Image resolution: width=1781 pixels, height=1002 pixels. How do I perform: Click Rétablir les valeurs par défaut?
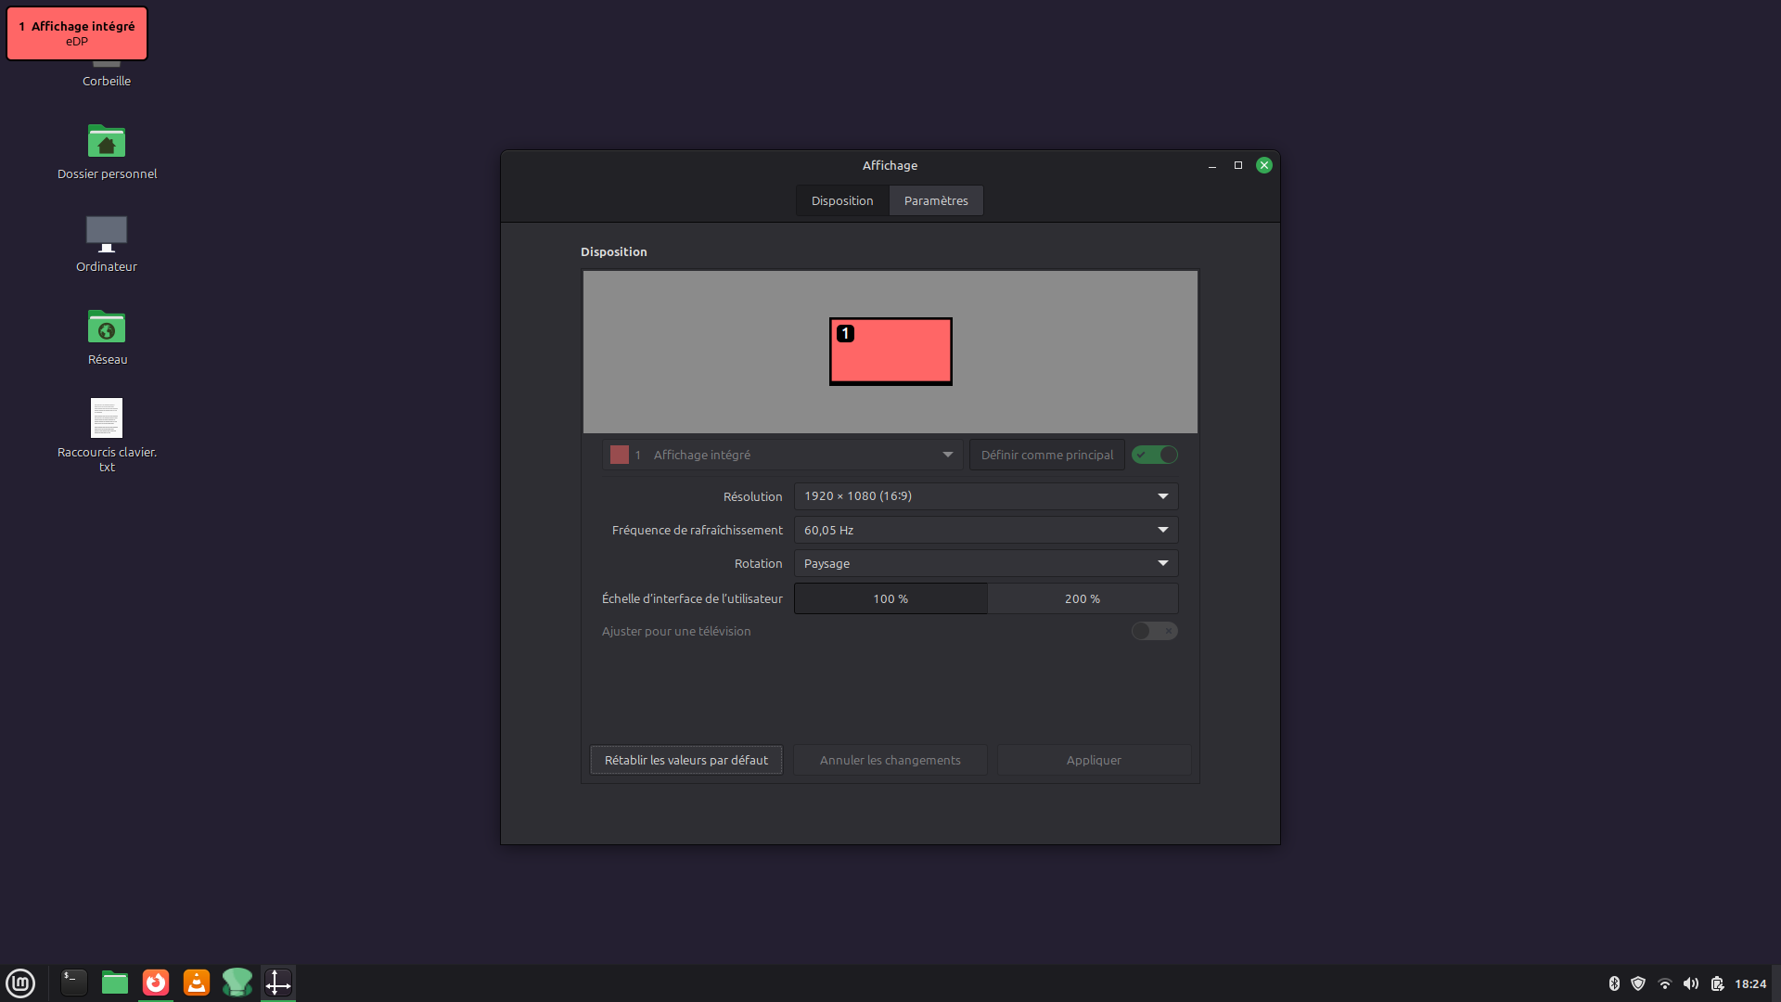point(686,760)
